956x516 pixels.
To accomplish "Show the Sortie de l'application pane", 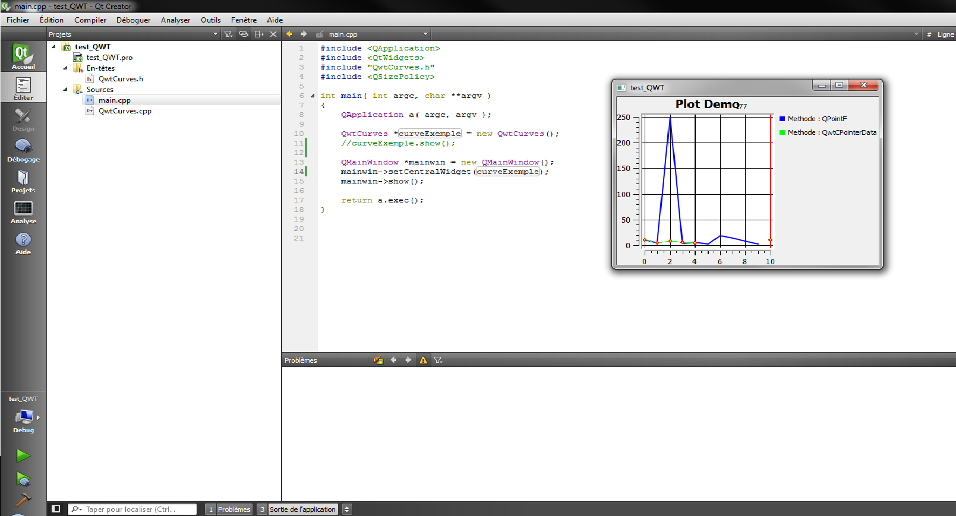I will 302,509.
